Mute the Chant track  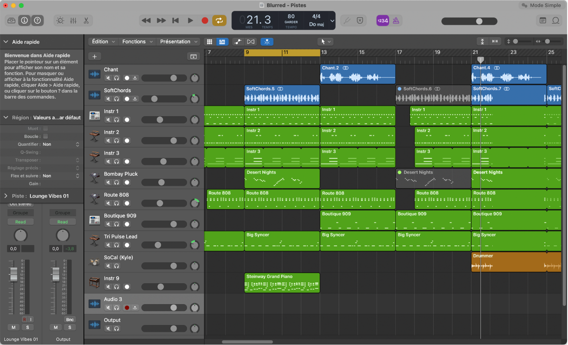[108, 78]
